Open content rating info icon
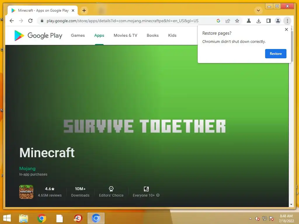The height and width of the screenshot is (224, 299). [158, 195]
